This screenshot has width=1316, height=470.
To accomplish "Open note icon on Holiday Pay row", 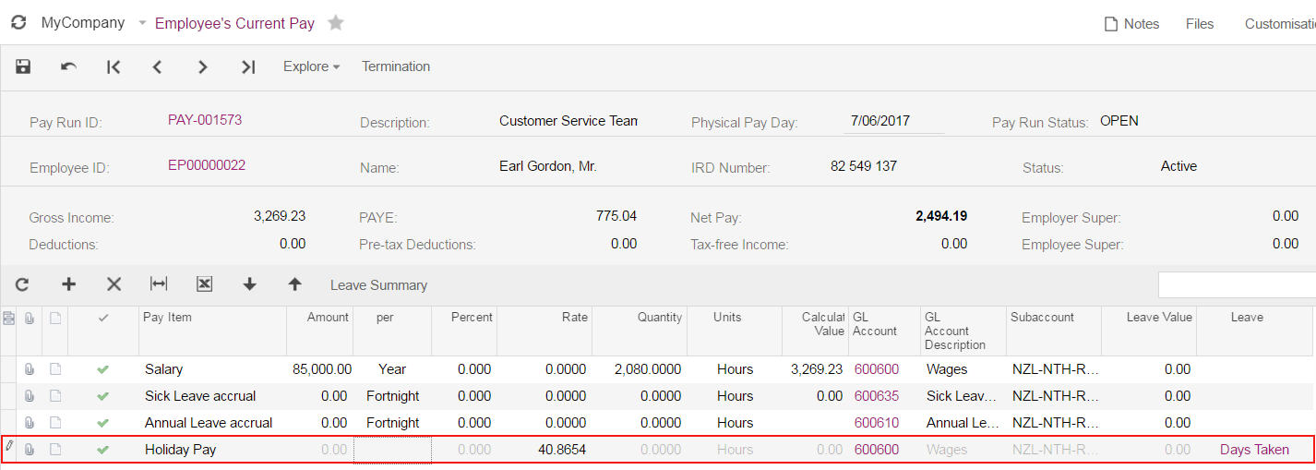I will [x=55, y=450].
